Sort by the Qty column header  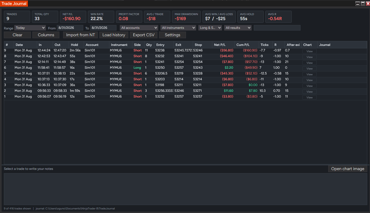click(x=149, y=45)
